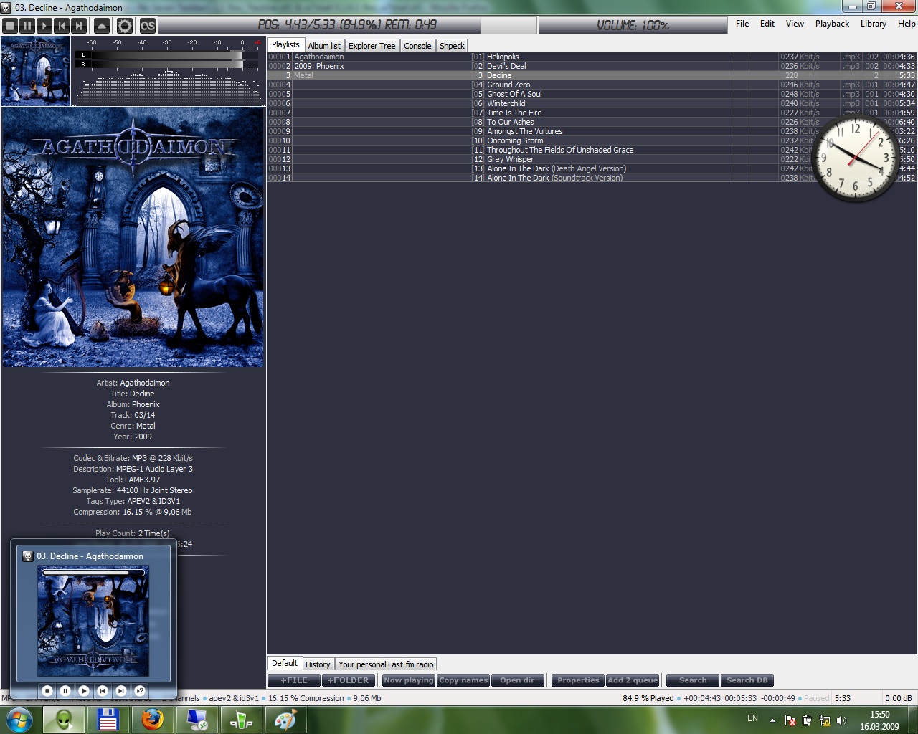The image size is (918, 734).
Task: Stop playback from the main toolbar
Action: tap(10, 26)
